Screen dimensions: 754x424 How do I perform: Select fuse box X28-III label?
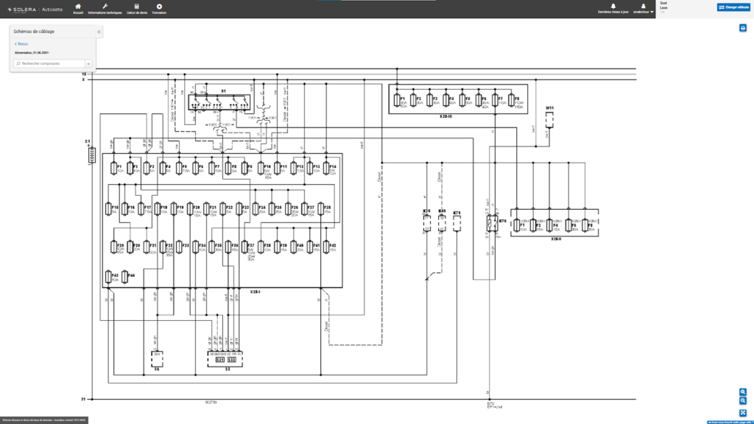pos(446,117)
